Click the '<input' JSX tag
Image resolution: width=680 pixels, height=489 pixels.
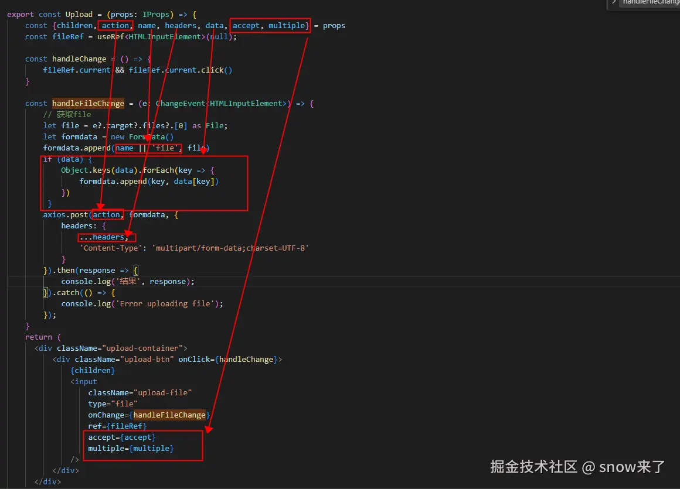click(x=84, y=382)
